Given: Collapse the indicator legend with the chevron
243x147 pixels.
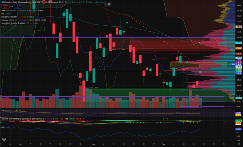Looking at the screenshot, I should [x=3, y=26].
